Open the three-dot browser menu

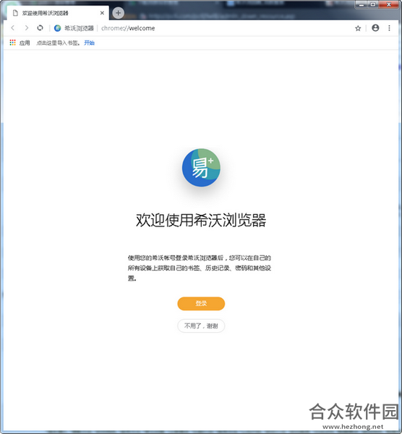(x=389, y=28)
